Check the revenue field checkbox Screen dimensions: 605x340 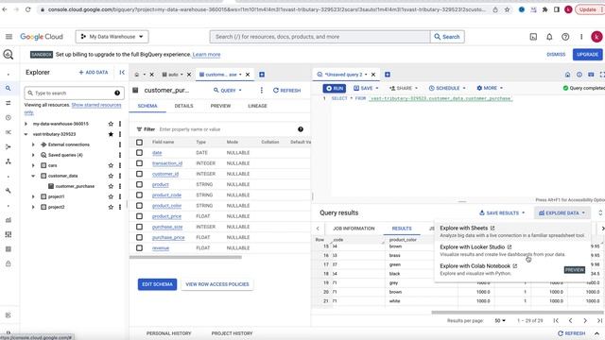tap(139, 247)
